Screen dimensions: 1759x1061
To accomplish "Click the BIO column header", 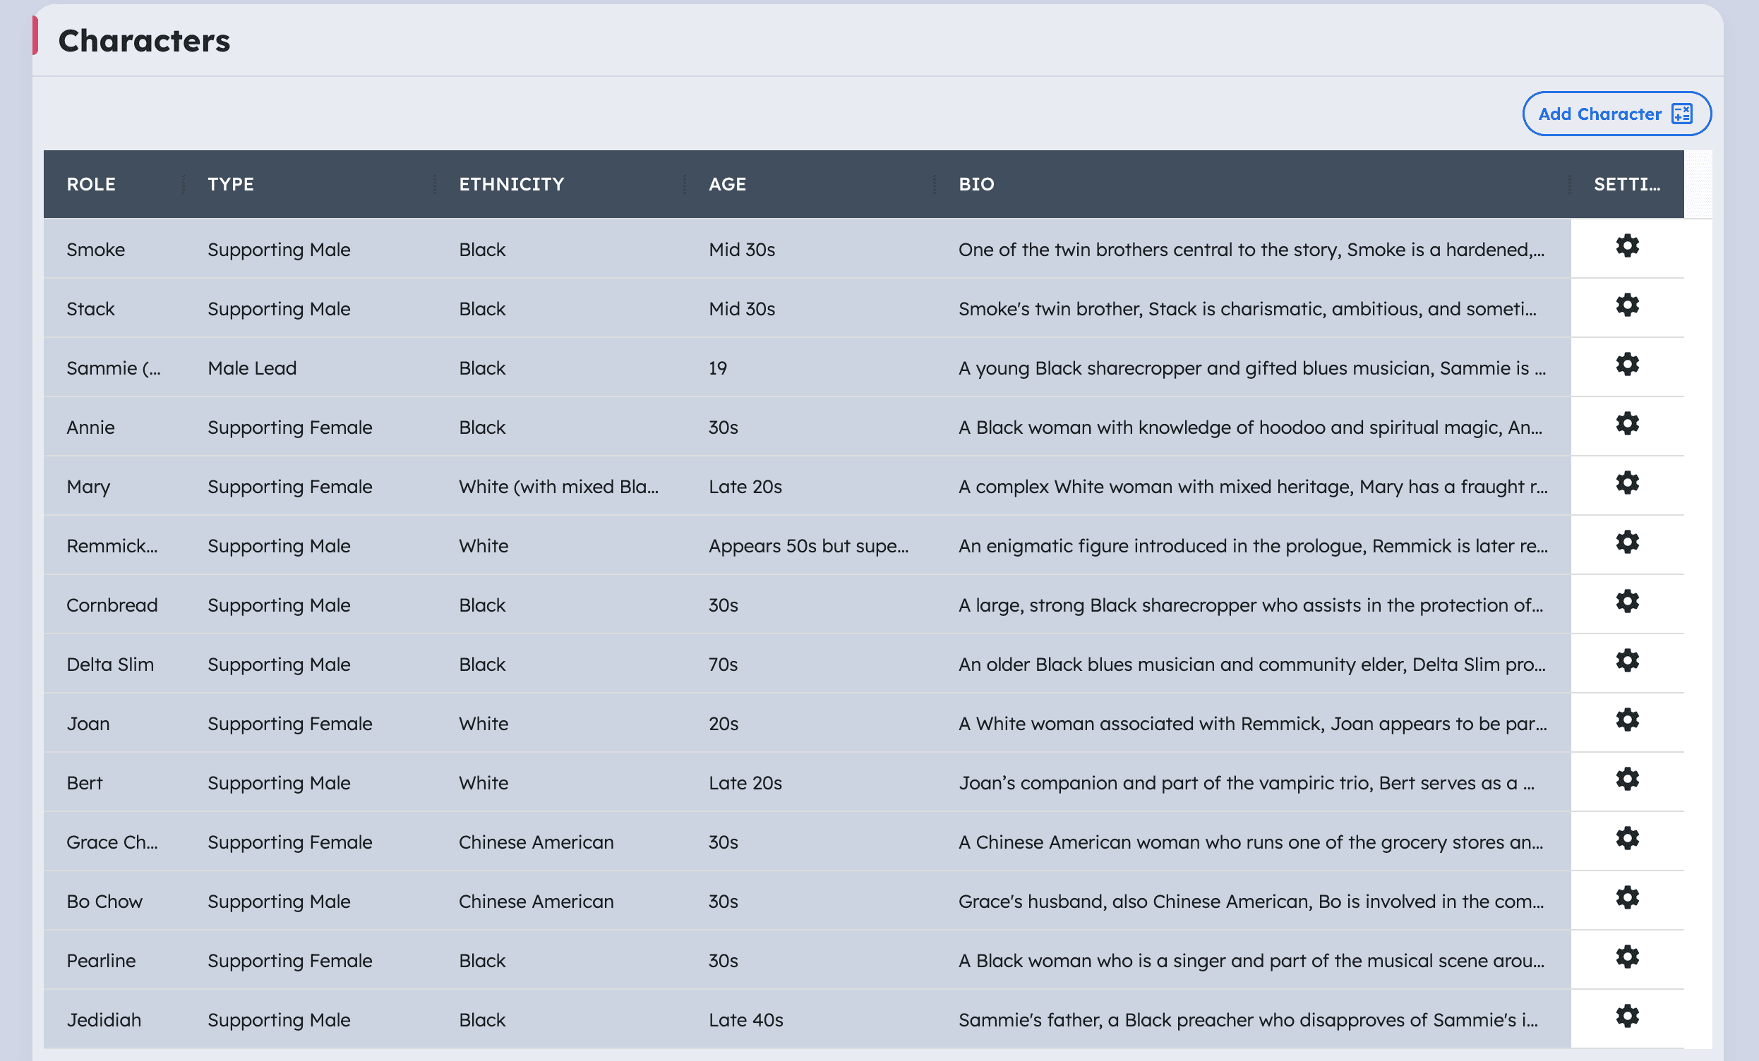I will [x=976, y=184].
